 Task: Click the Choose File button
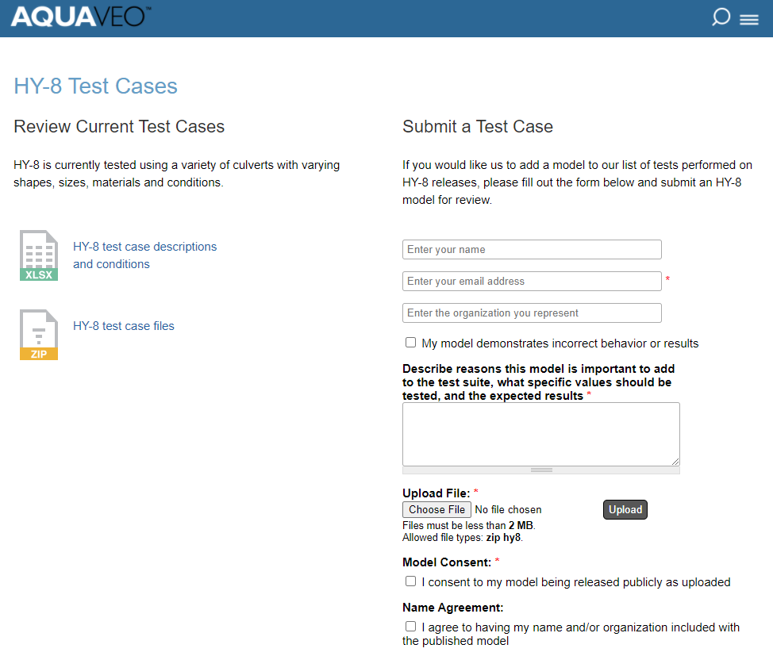pos(436,509)
